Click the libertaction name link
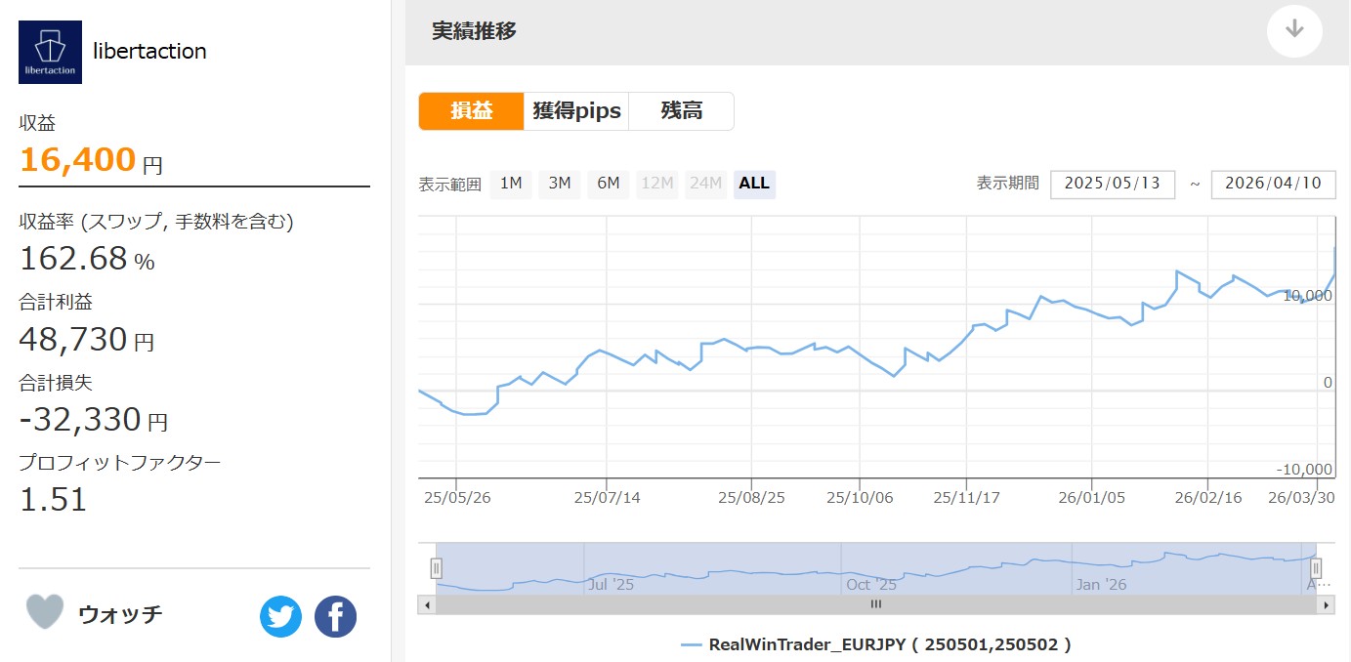The width and height of the screenshot is (1351, 662). [x=149, y=52]
